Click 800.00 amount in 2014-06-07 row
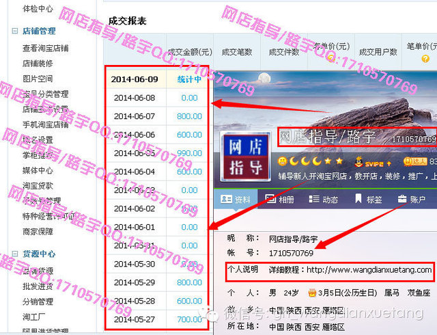This screenshot has height=335, width=437. tap(190, 116)
